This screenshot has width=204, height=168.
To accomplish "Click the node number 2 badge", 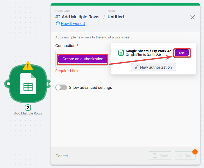I will coord(28,108).
